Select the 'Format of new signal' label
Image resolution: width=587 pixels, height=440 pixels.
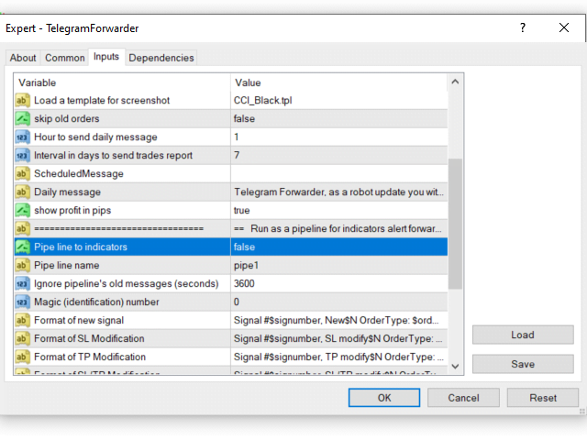[x=79, y=320]
